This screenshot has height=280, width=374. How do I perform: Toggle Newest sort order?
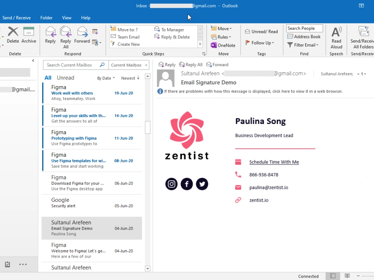(130, 78)
